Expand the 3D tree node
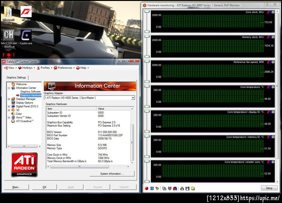 pos(9,110)
